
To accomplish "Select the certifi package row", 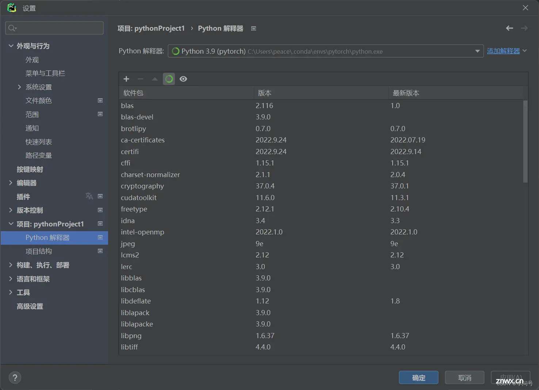I will point(321,152).
